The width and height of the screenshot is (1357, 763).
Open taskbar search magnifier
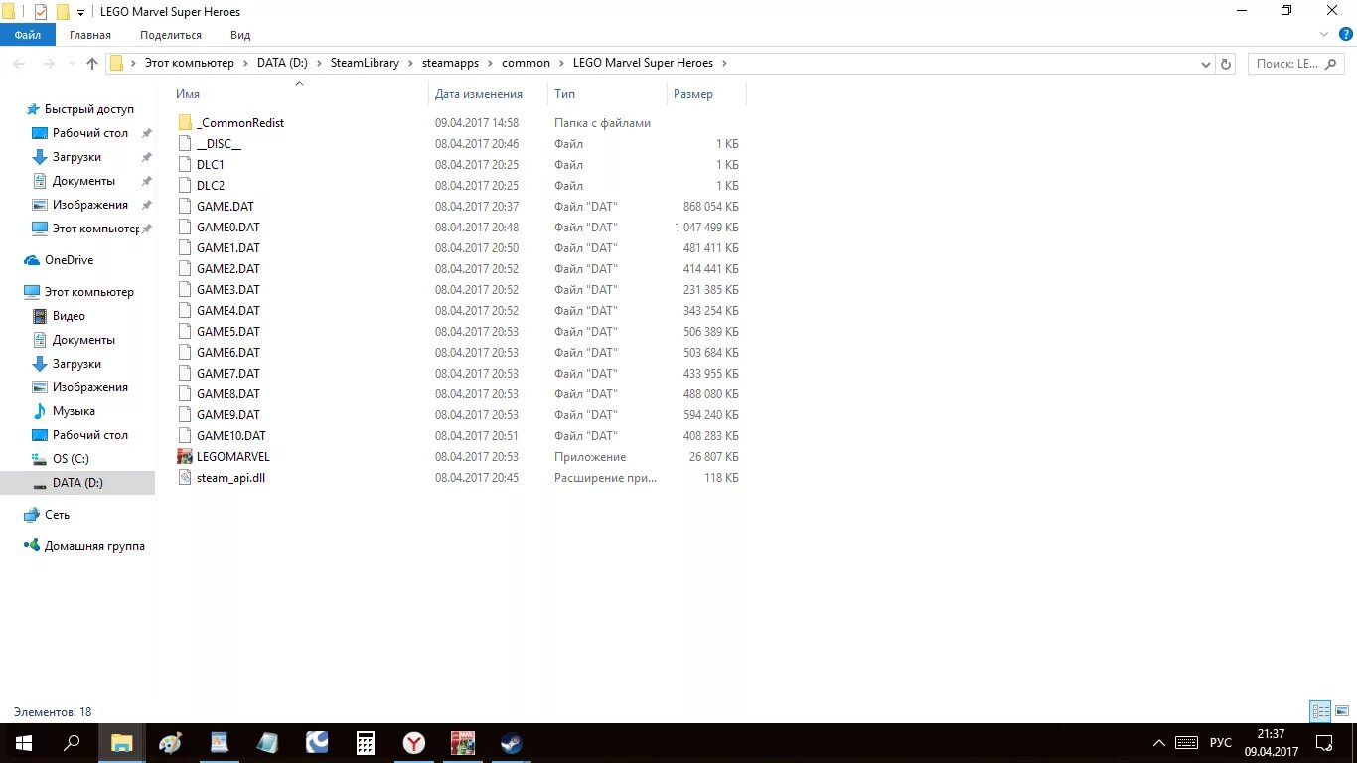[x=72, y=743]
